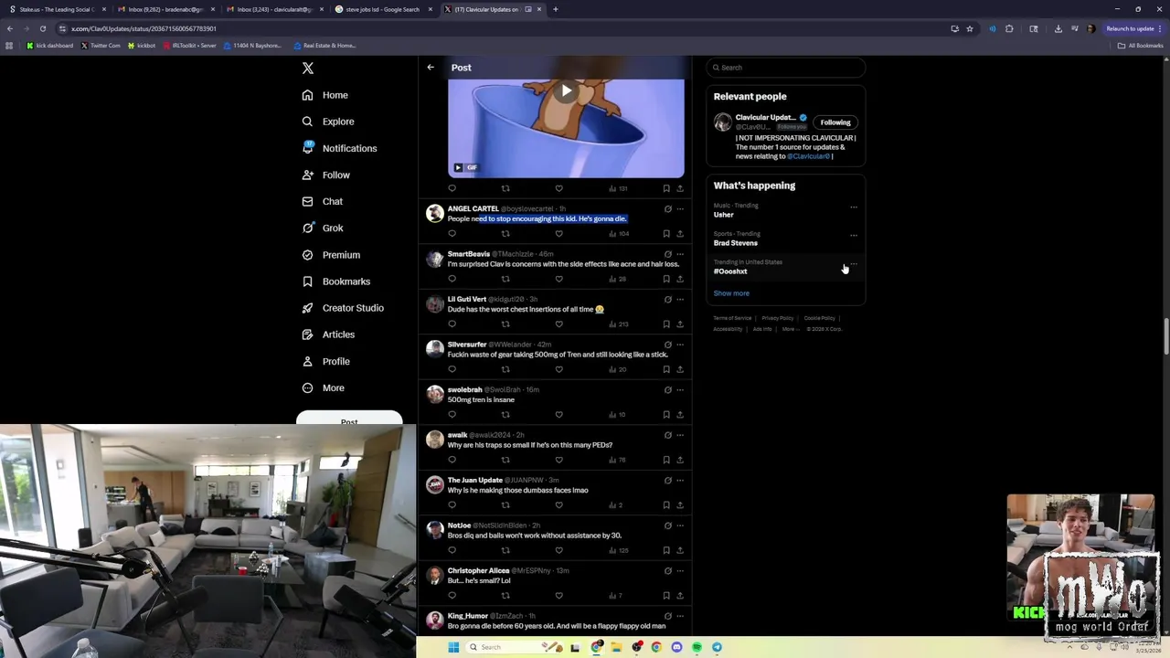This screenshot has width=1170, height=658.
Task: Open Grok icon on awalk's reply
Action: click(667, 435)
